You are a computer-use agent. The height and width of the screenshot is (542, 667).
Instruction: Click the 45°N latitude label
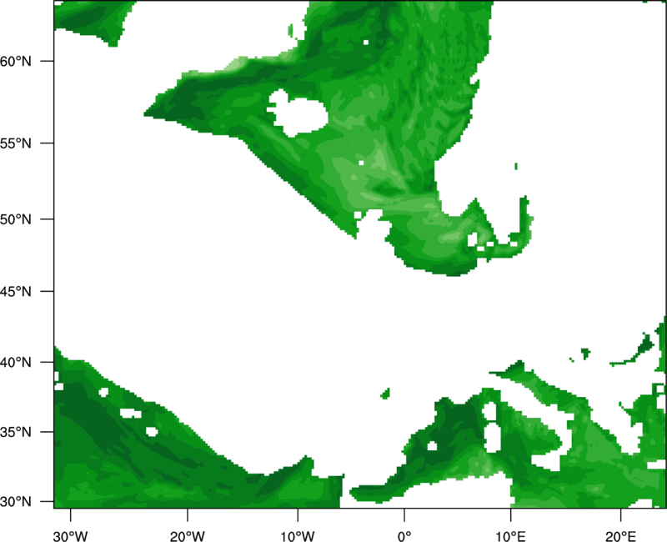coord(16,291)
